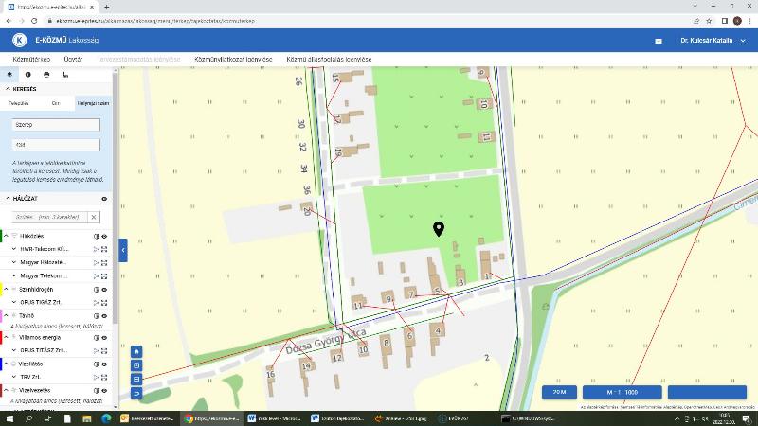Click the 20 M scale button
The width and height of the screenshot is (758, 426).
coord(559,392)
